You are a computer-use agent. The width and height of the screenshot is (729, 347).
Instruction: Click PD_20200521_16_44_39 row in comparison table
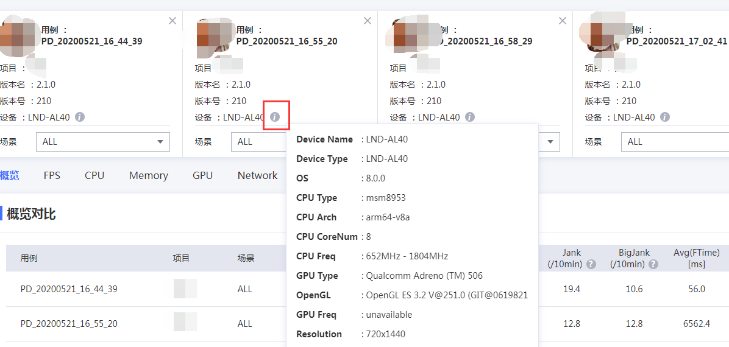(x=69, y=289)
